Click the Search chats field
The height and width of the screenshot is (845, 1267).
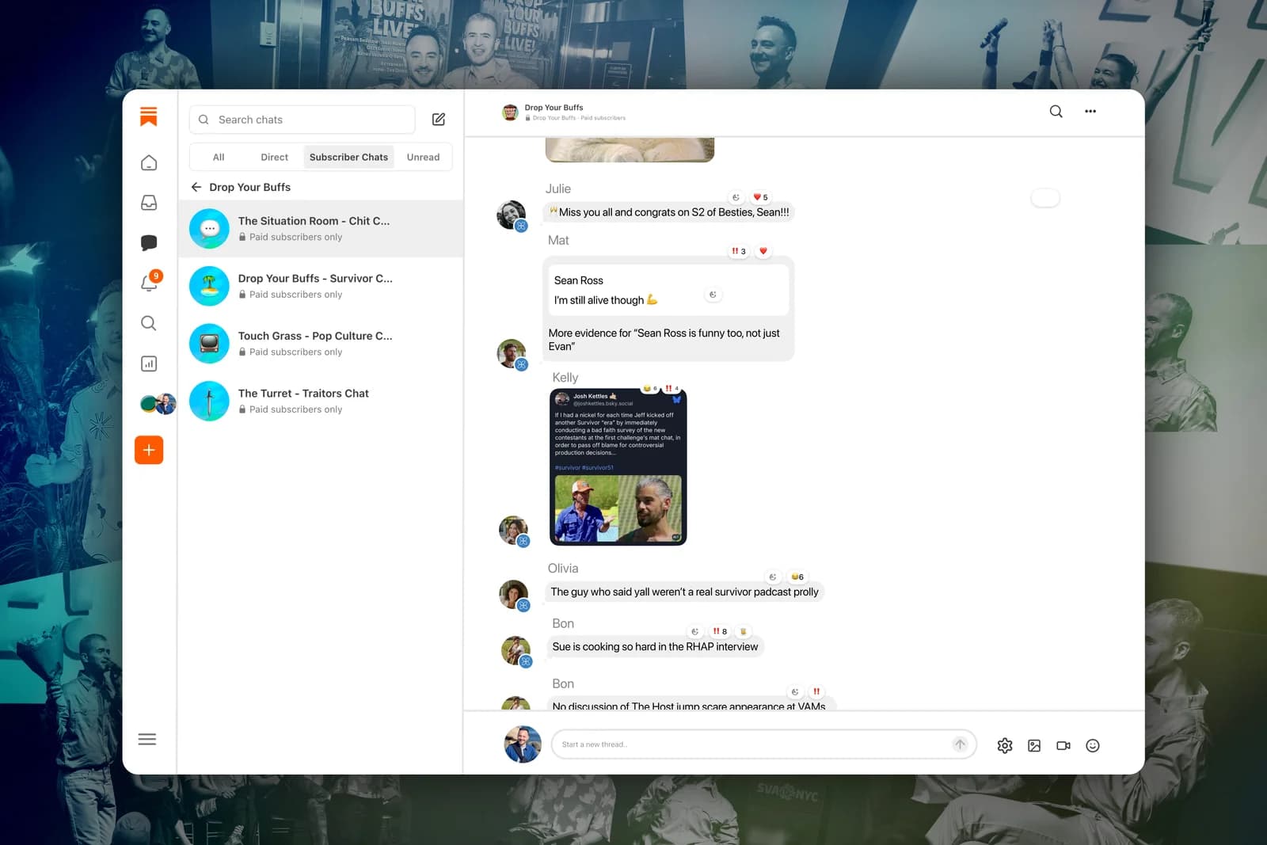(x=302, y=120)
